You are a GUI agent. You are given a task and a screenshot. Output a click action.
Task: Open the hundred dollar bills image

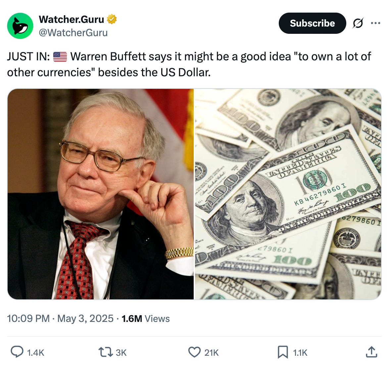(288, 194)
